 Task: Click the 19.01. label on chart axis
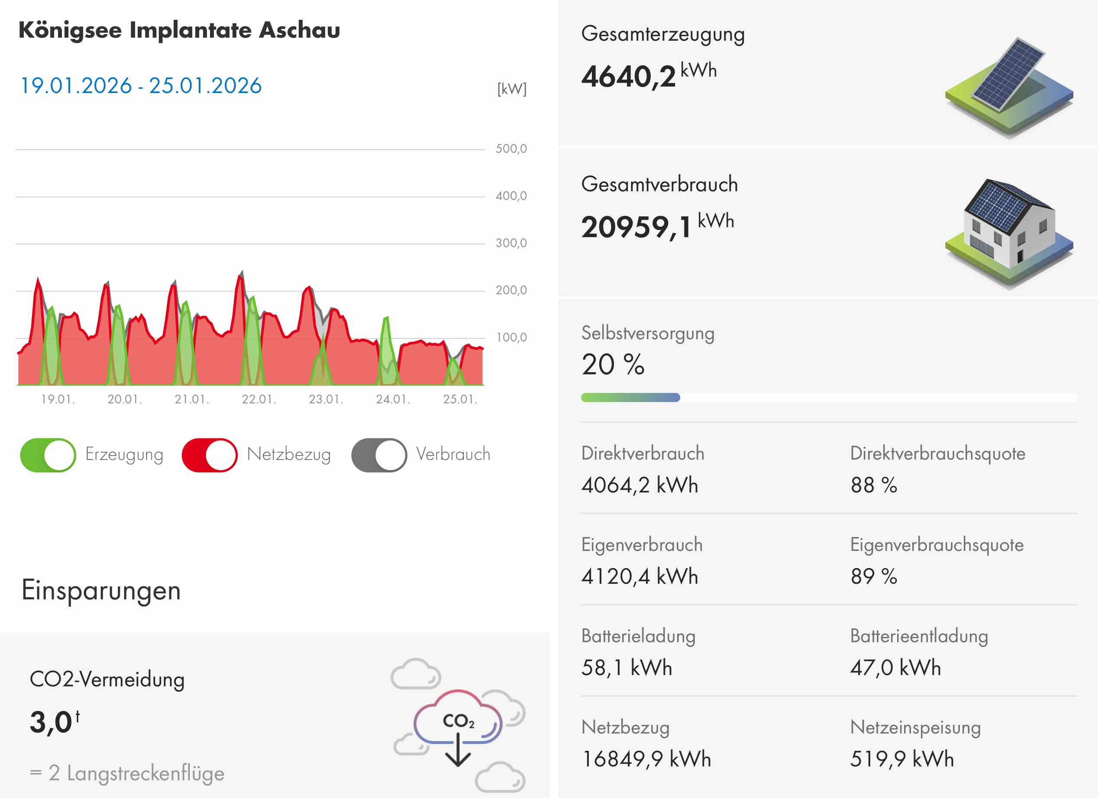58,399
